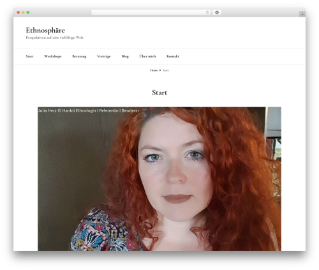Open the Vorträge menu item
The image size is (319, 270).
pos(104,56)
